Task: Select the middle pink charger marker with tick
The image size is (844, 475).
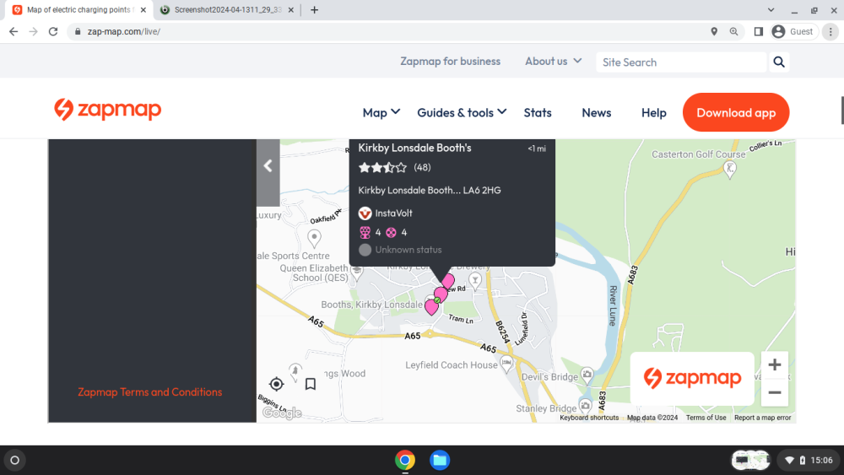Action: (x=441, y=294)
